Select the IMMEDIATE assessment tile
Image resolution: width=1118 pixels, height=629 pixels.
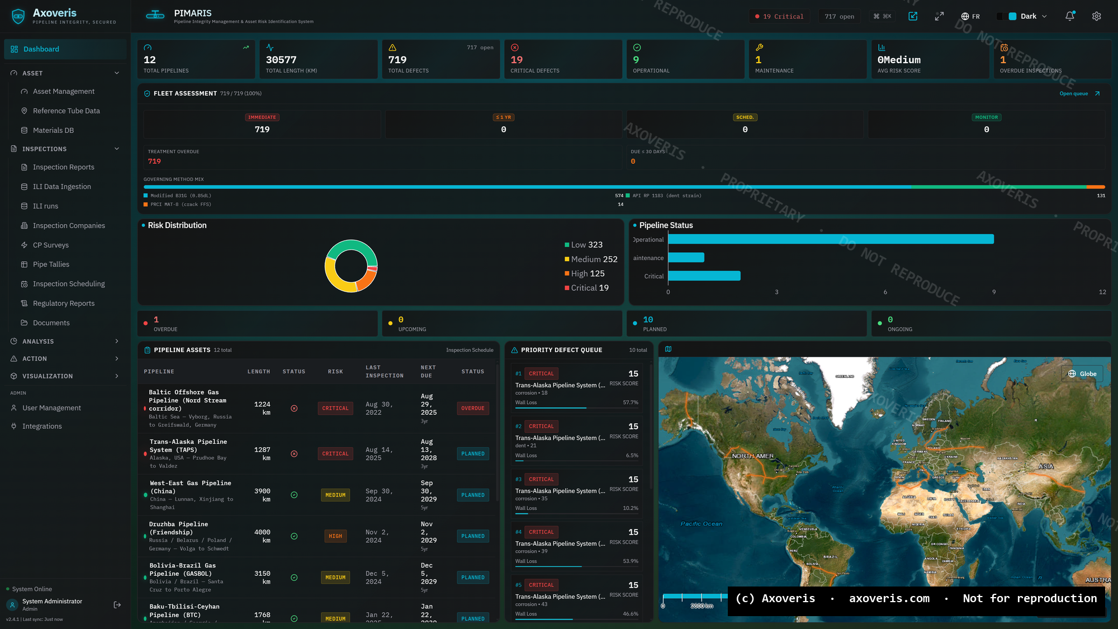pos(262,124)
